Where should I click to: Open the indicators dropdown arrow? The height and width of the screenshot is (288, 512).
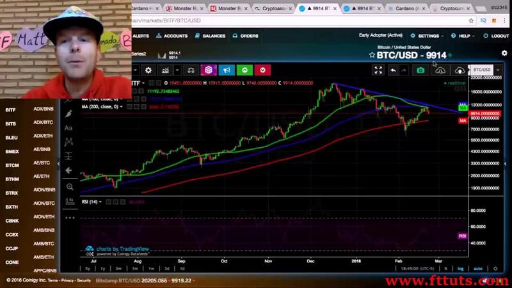177,70
